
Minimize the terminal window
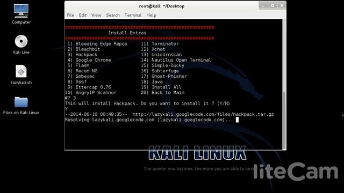click(x=263, y=6)
